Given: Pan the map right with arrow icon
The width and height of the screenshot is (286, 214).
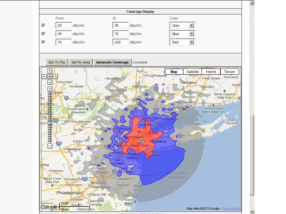Looking at the screenshot, I should click(x=55, y=76).
